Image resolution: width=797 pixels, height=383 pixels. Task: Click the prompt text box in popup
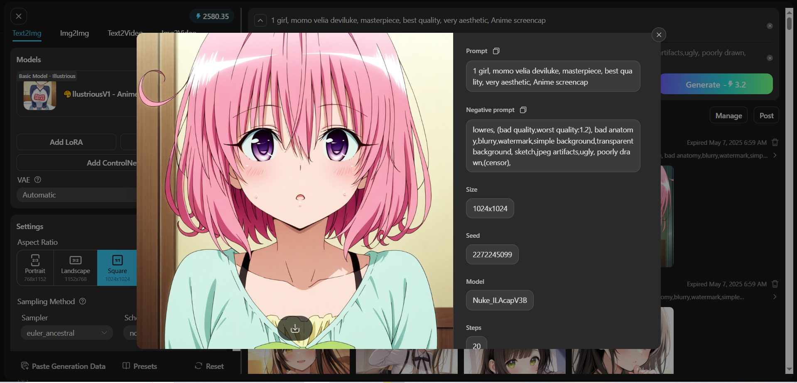coord(553,76)
